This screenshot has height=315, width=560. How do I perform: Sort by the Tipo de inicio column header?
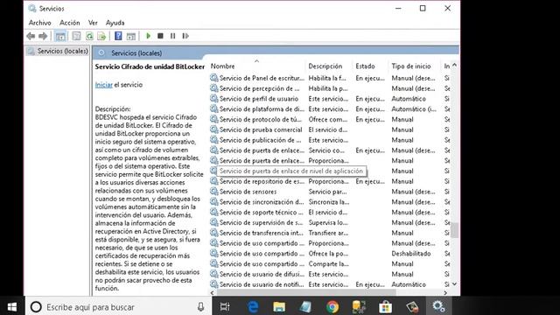415,66
